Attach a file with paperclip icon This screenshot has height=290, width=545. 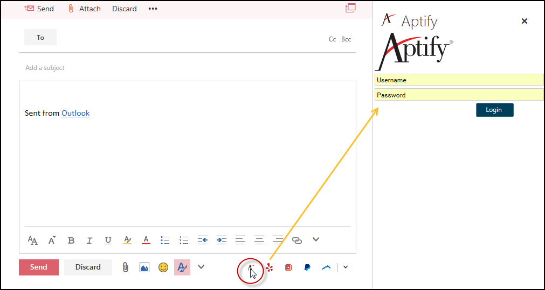click(126, 267)
